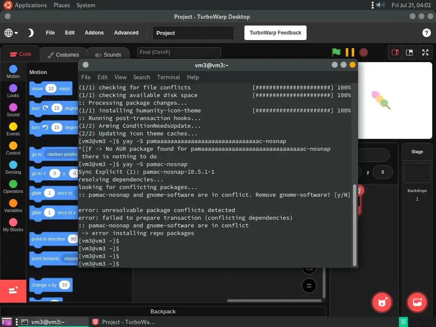Viewport: 436px width, 327px height.
Task: Switch to the Code tab
Action: click(x=20, y=54)
